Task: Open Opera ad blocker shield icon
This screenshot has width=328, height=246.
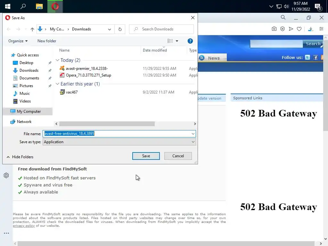Action: (283, 29)
